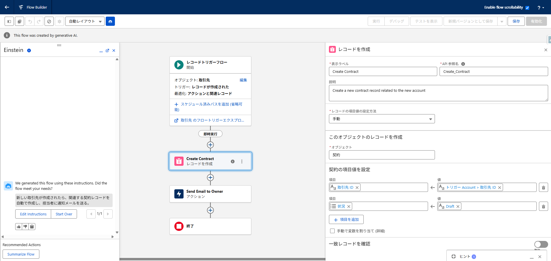
Task: Click the redo arrow icon
Action: tap(39, 21)
